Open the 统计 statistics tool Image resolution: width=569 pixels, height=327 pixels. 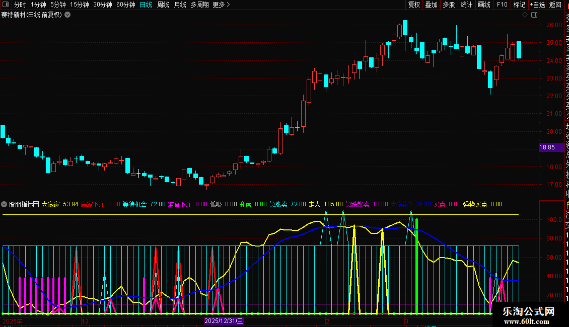[466, 5]
